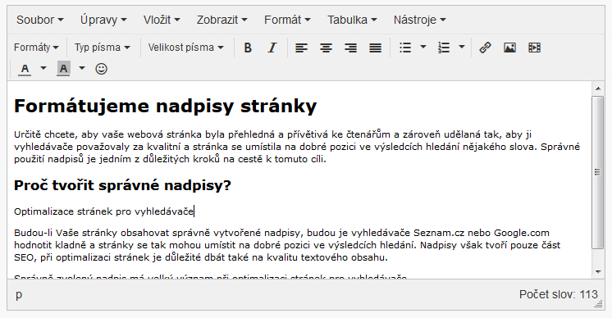This screenshot has width=612, height=318.
Task: Justify the text alignment
Action: [x=375, y=48]
